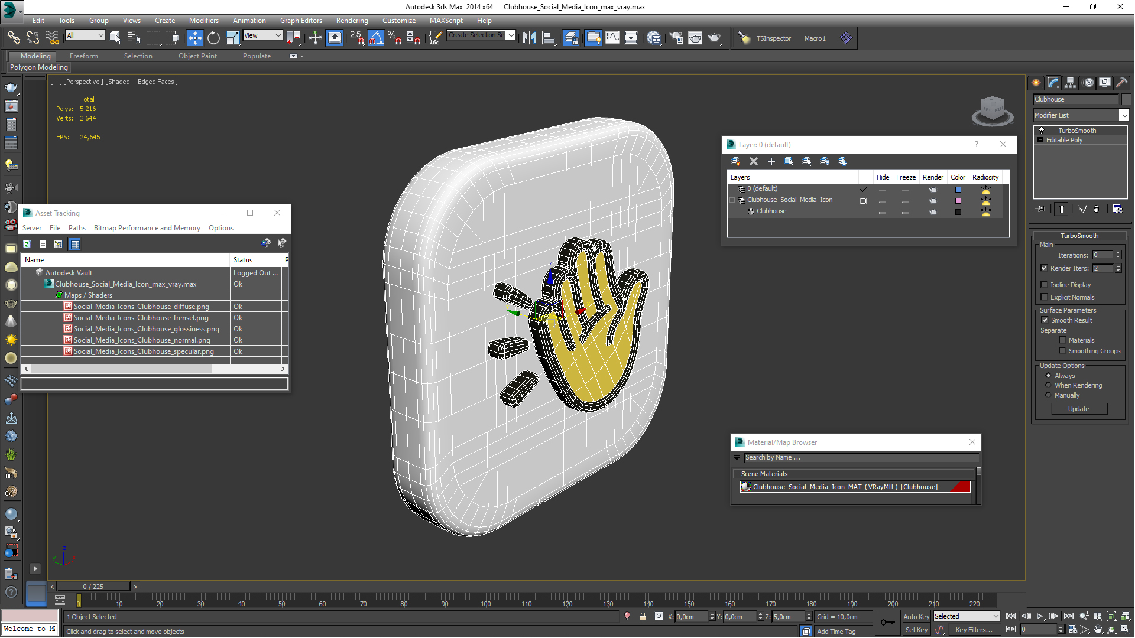1135x638 pixels.
Task: Open the MAXScript menu
Action: [x=446, y=21]
